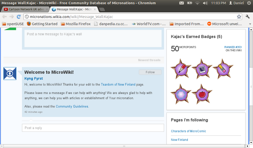The width and height of the screenshot is (253, 148).
Task: Open the Characters of MicroComic link
Action: [189, 131]
